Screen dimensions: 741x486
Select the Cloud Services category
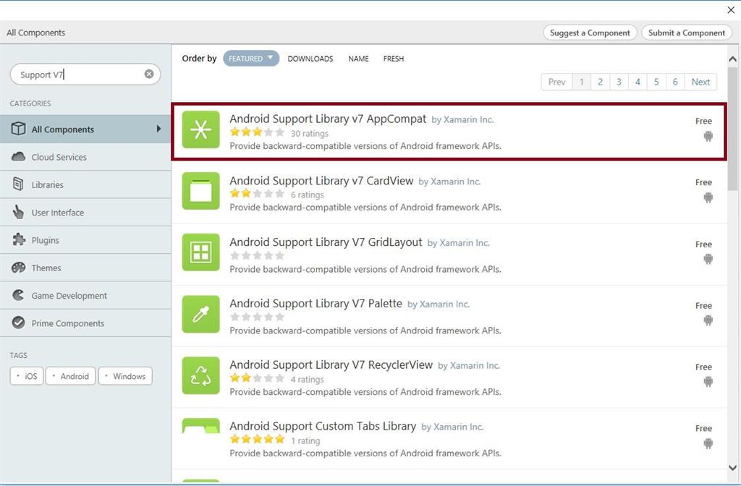pyautogui.click(x=85, y=157)
